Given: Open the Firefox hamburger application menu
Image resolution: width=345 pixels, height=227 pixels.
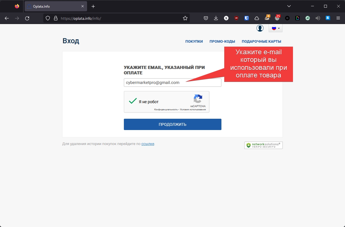Looking at the screenshot, I should (x=338, y=18).
